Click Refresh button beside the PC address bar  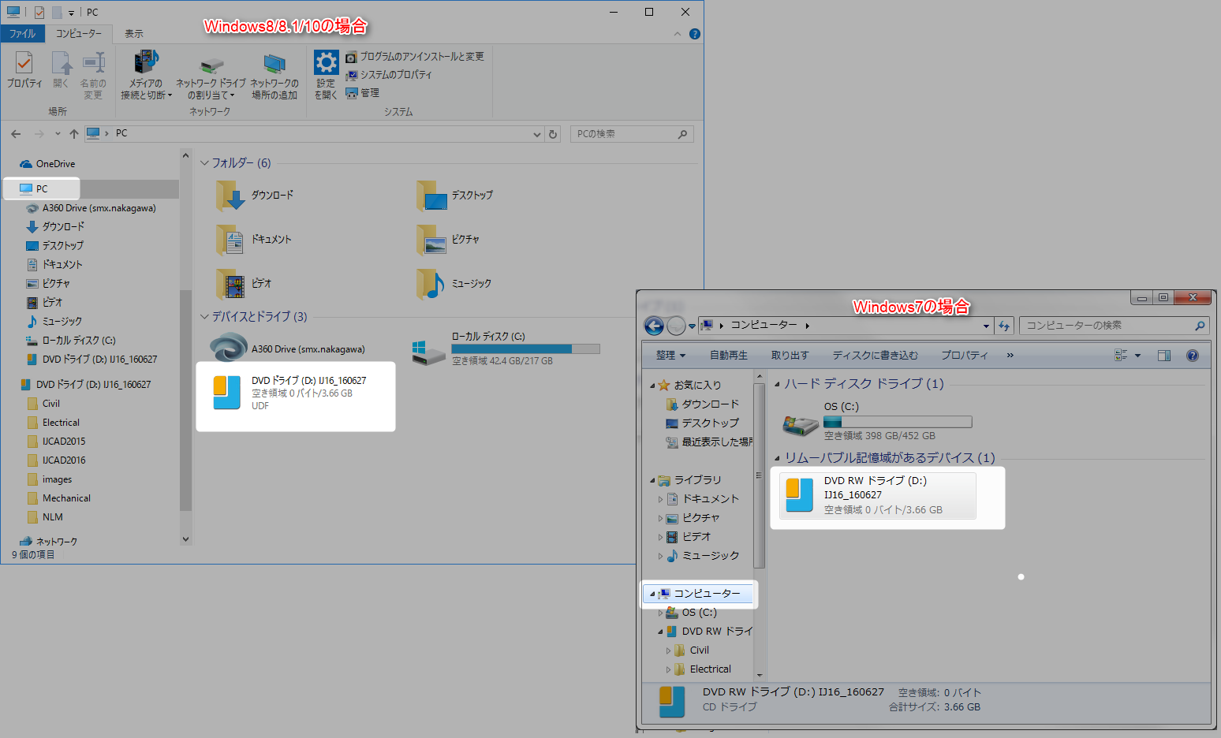pyautogui.click(x=553, y=134)
